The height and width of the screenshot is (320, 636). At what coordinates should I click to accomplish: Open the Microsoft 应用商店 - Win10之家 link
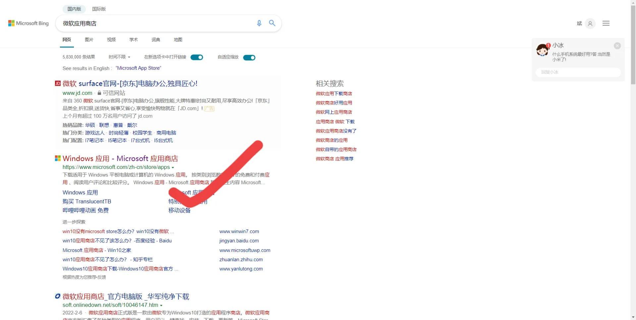point(97,250)
